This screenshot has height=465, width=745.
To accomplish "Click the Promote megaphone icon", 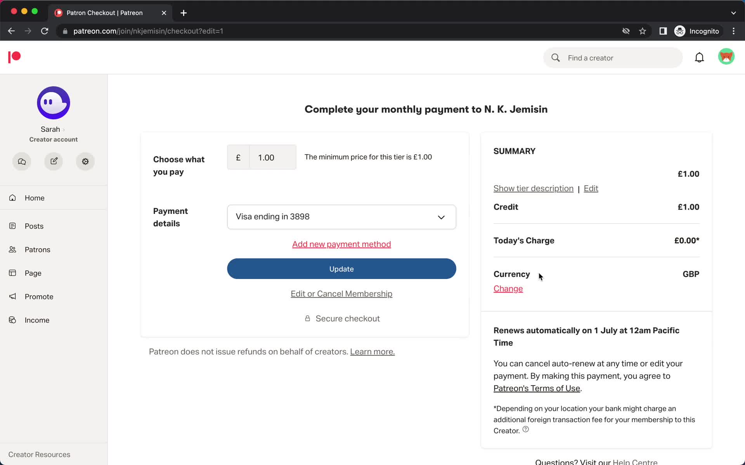I will pos(12,296).
